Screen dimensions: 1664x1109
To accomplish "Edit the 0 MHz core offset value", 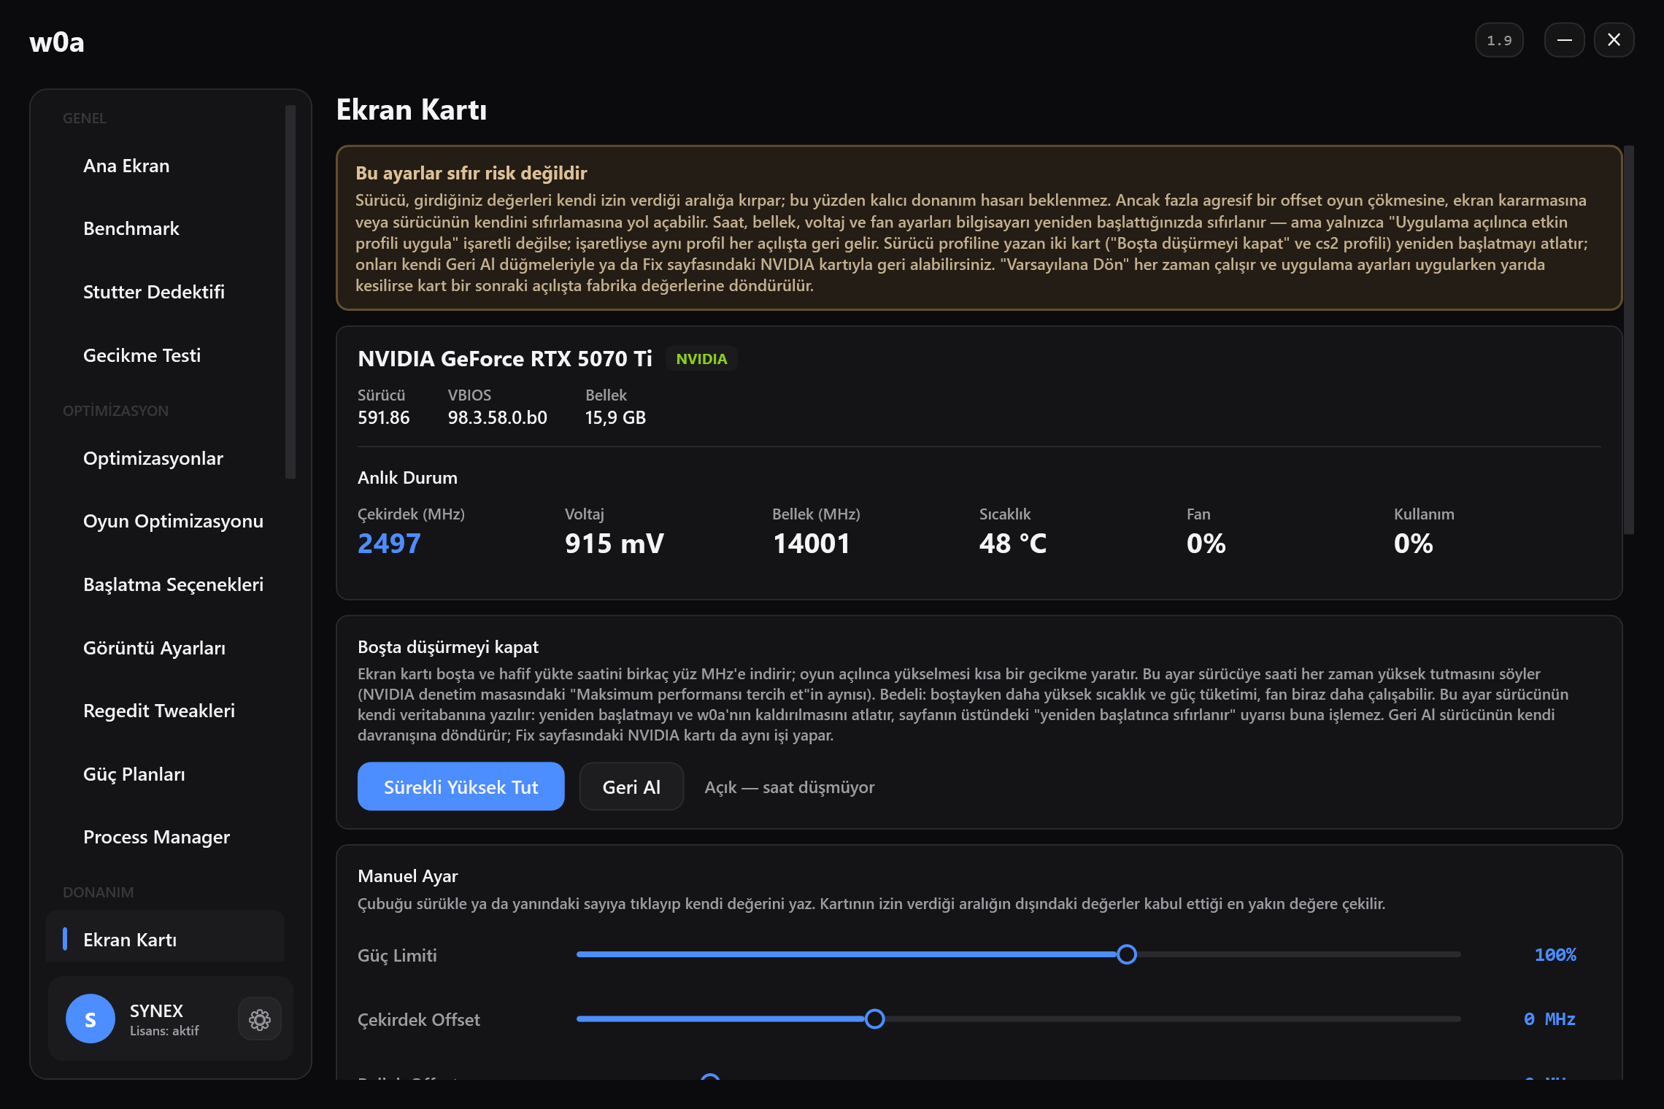I will tap(1549, 1019).
